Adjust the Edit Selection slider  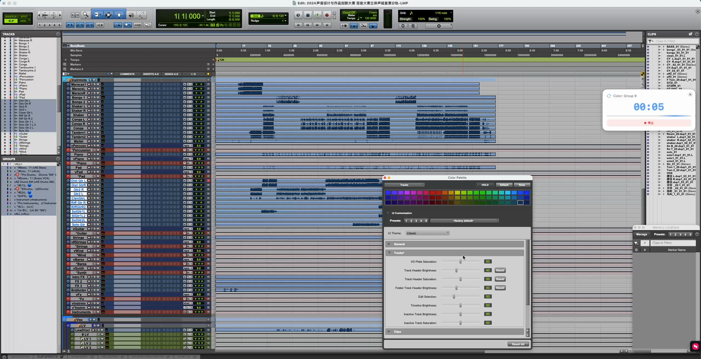454,297
